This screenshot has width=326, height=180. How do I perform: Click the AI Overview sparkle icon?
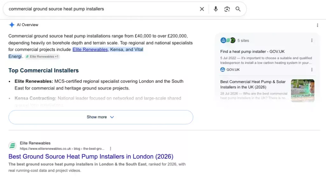pyautogui.click(x=12, y=25)
